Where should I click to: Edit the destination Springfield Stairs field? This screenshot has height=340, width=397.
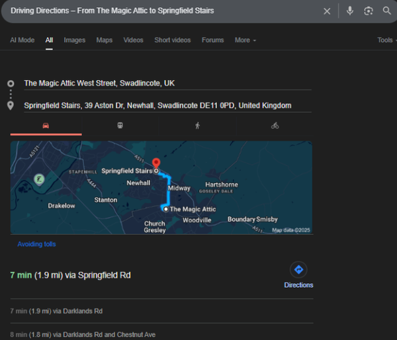[x=167, y=106]
